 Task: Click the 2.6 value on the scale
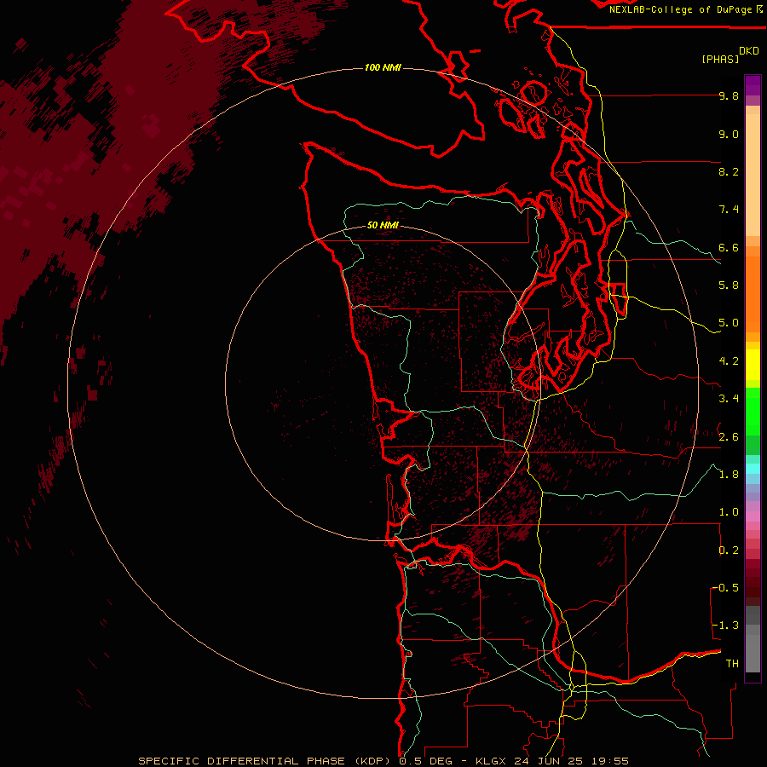click(x=729, y=437)
